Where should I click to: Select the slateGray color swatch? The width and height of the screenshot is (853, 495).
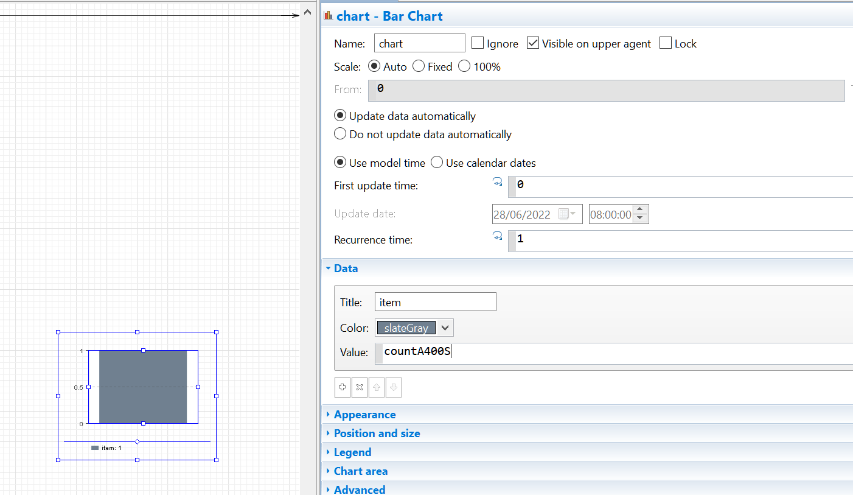coord(406,328)
